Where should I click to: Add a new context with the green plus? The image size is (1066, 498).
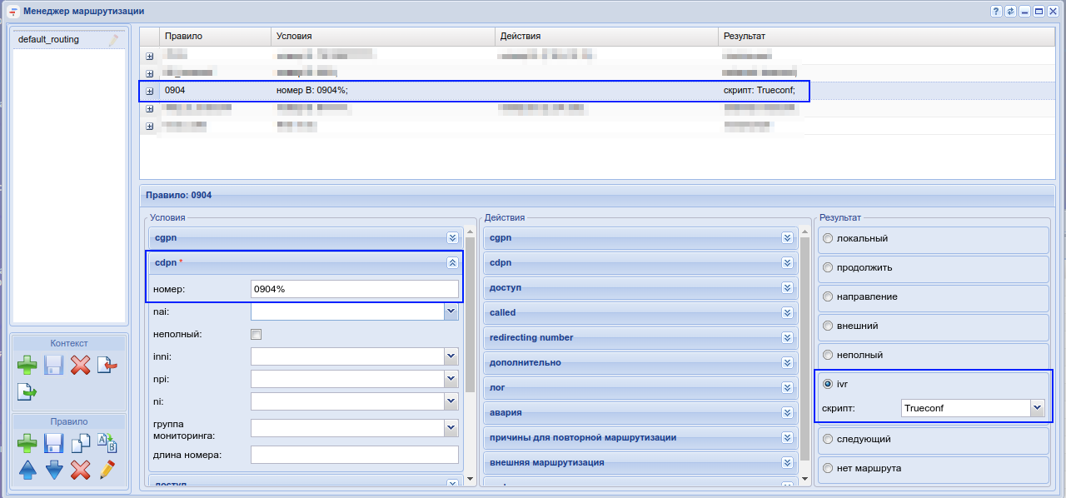click(x=27, y=365)
